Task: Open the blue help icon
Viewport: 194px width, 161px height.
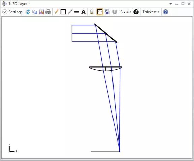Action: point(166,12)
